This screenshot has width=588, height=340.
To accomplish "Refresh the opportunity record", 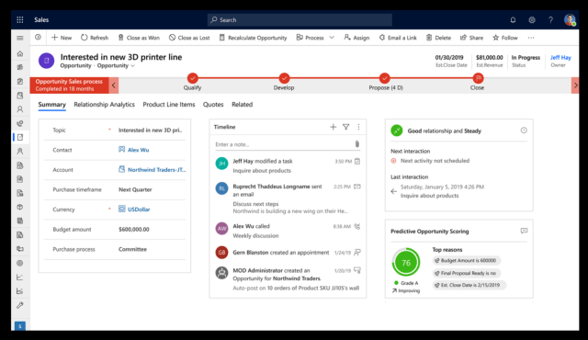I will click(95, 38).
